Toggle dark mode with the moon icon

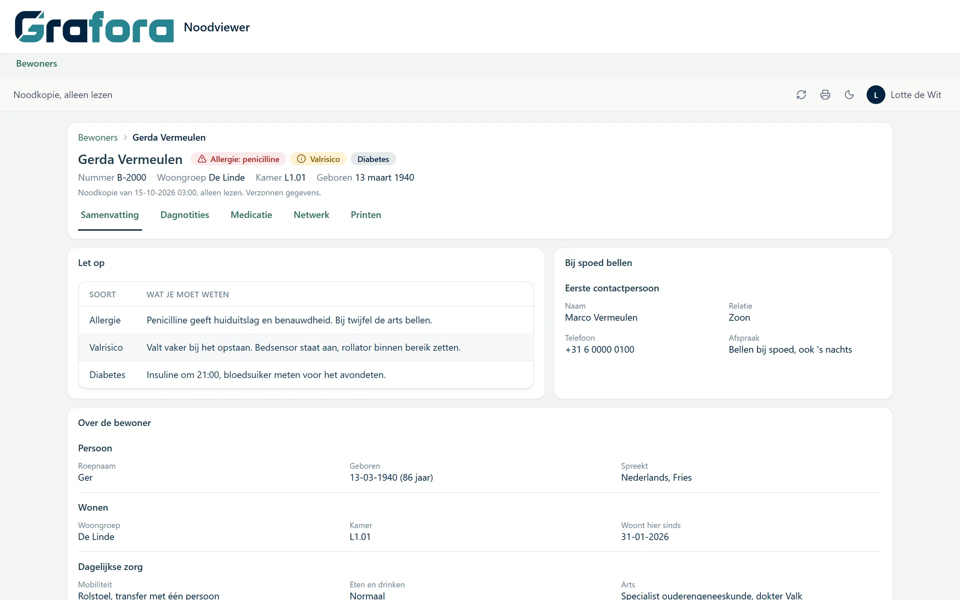[x=849, y=95]
